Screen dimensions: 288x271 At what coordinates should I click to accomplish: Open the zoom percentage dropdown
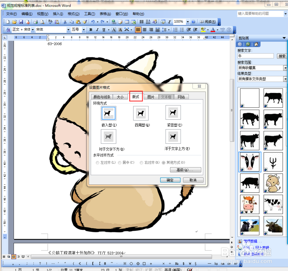188,22
